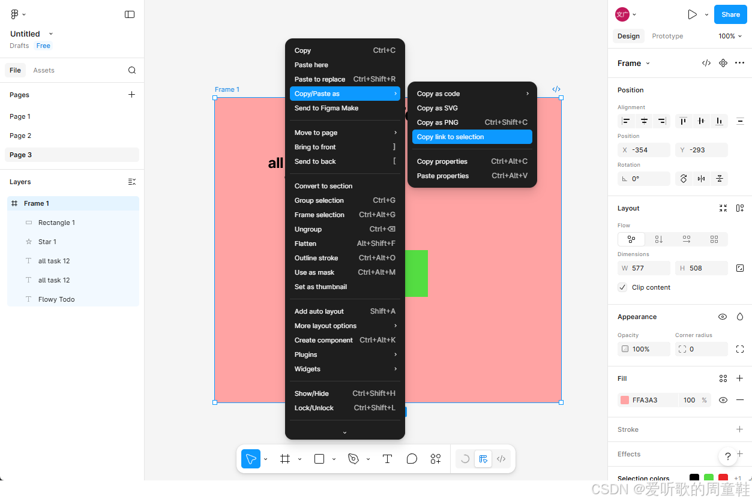Select the Frame tool in bottom toolbar

[285, 459]
